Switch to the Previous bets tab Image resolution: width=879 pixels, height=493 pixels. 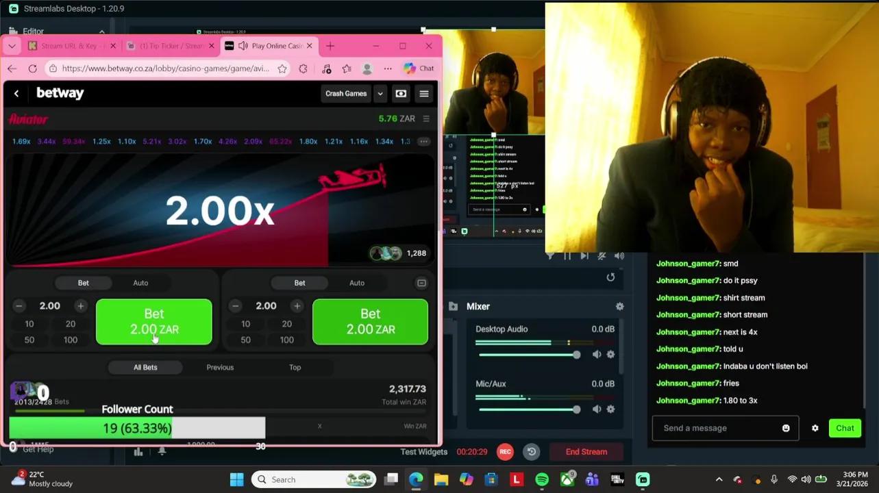[220, 367]
